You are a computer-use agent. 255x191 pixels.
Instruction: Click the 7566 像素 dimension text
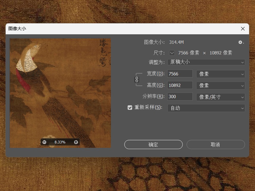tap(189, 53)
